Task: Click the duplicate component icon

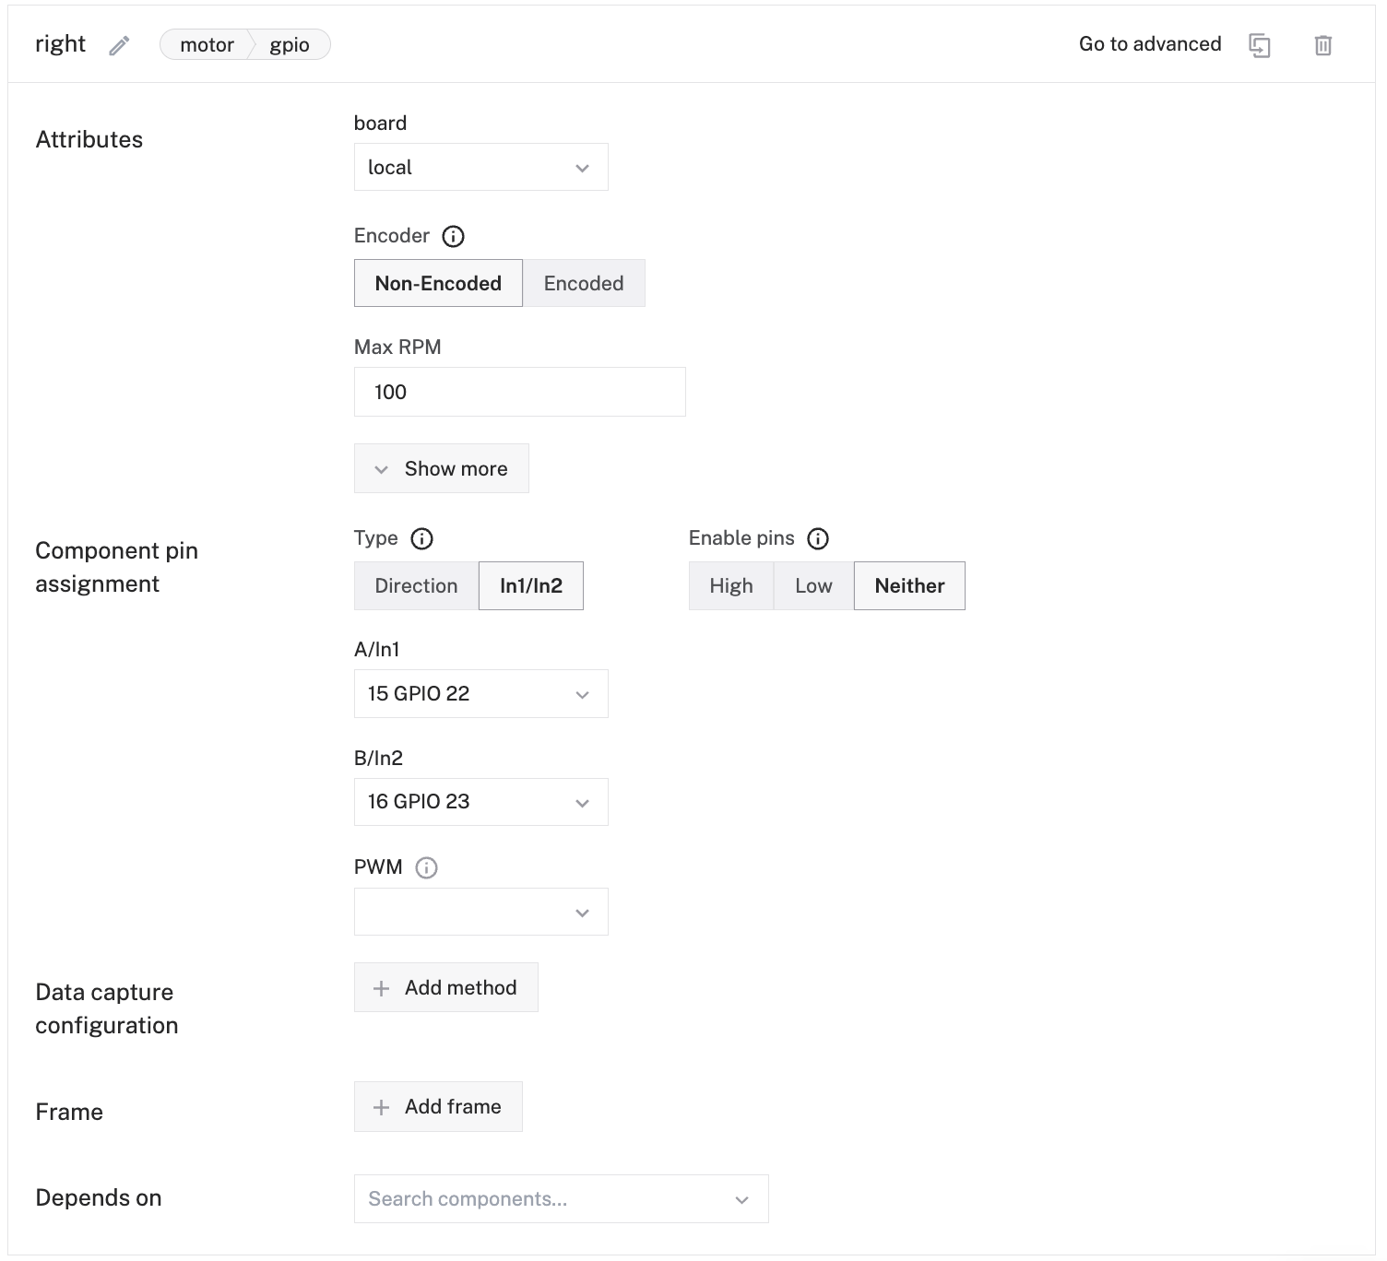Action: 1259,45
